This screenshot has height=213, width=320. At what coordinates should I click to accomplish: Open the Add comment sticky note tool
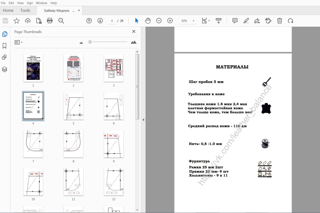pyautogui.click(x=235, y=21)
